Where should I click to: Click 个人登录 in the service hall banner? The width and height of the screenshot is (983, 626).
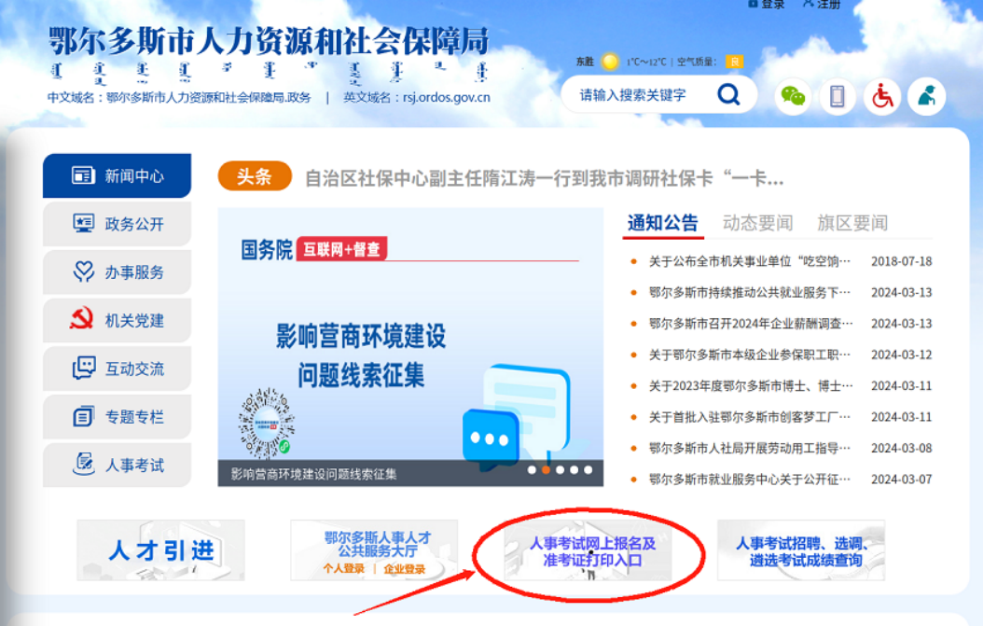(x=344, y=569)
